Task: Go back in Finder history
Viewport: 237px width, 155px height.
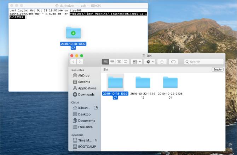Action: [74, 62]
